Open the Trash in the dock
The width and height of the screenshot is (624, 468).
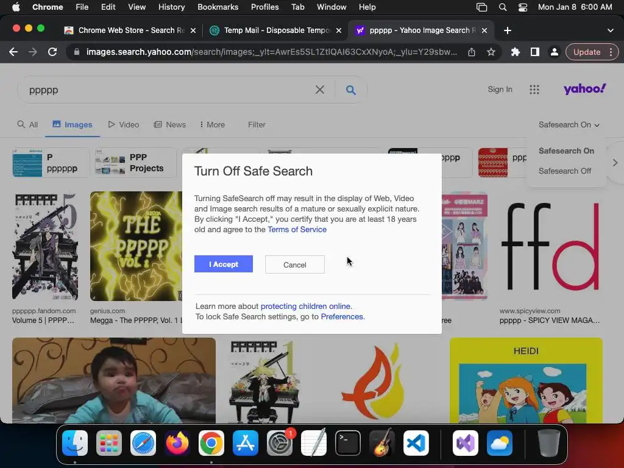click(x=549, y=443)
